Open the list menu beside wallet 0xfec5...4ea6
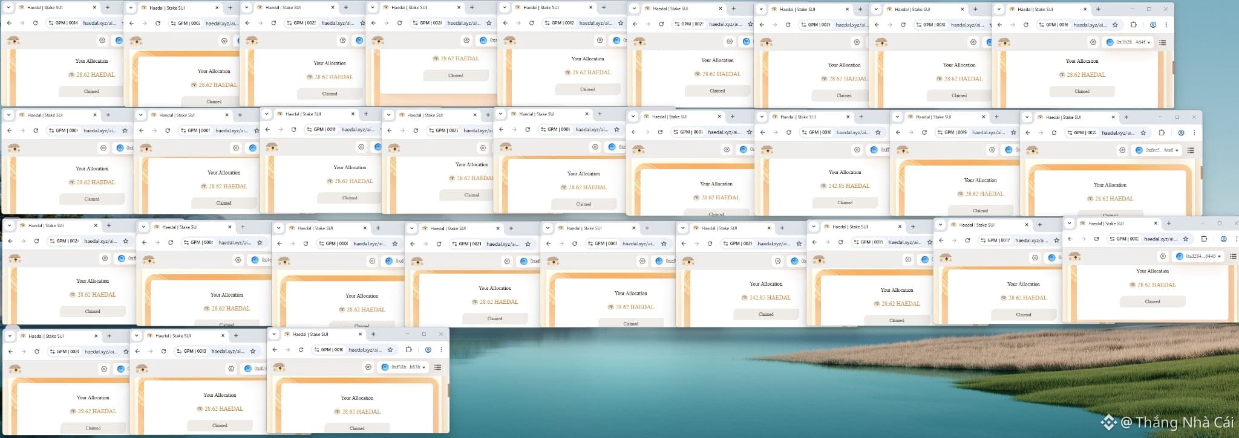Viewport: 1239px width, 438px height. tap(1191, 150)
